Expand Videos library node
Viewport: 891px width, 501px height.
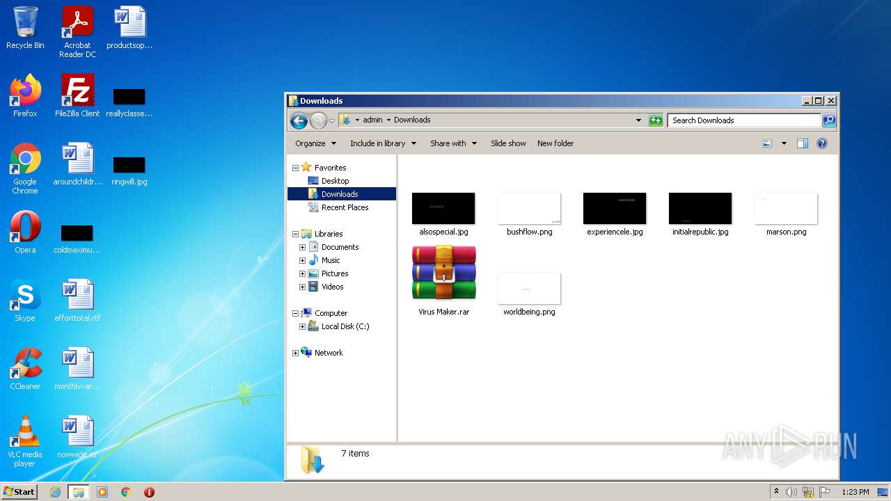(x=302, y=287)
